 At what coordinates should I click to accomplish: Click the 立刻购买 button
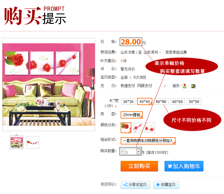pyautogui.click(x=139, y=166)
